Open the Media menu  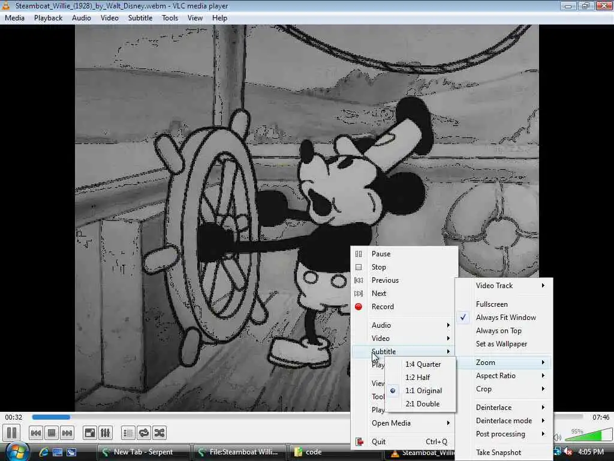(14, 18)
